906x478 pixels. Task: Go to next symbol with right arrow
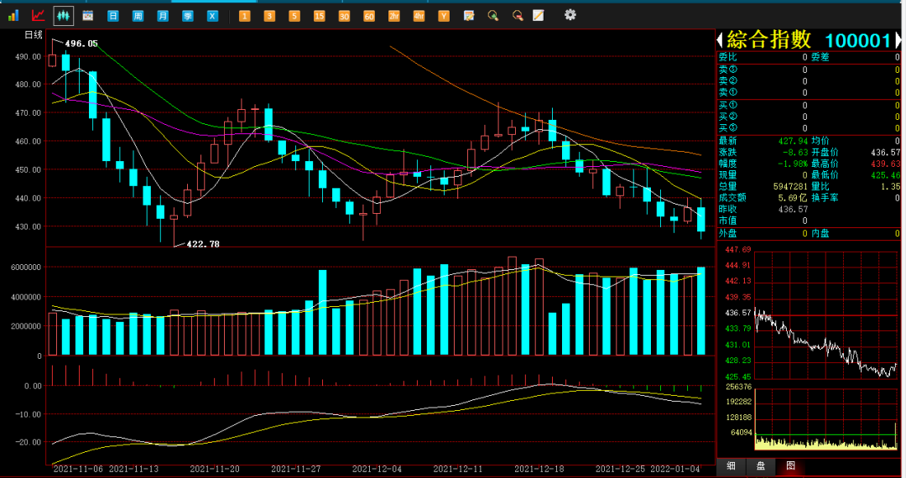click(898, 40)
